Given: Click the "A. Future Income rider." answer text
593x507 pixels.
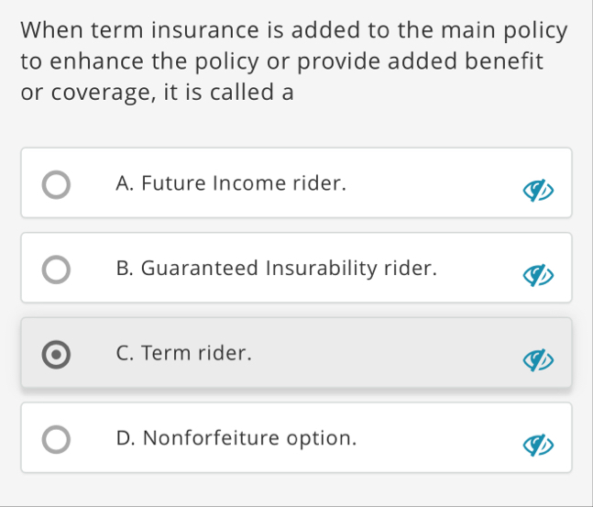Looking at the screenshot, I should (x=232, y=183).
